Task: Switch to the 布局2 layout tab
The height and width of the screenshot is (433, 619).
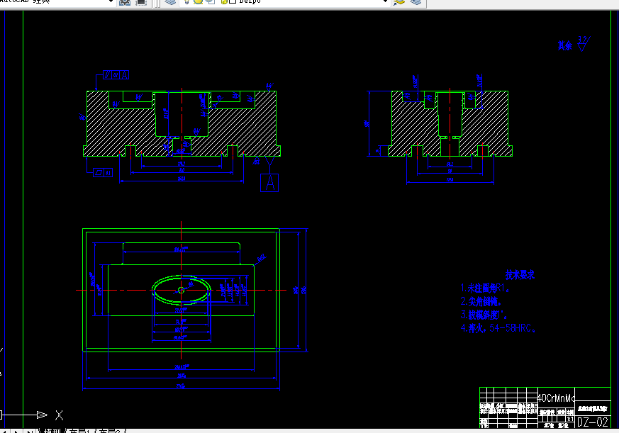Action: click(109, 431)
